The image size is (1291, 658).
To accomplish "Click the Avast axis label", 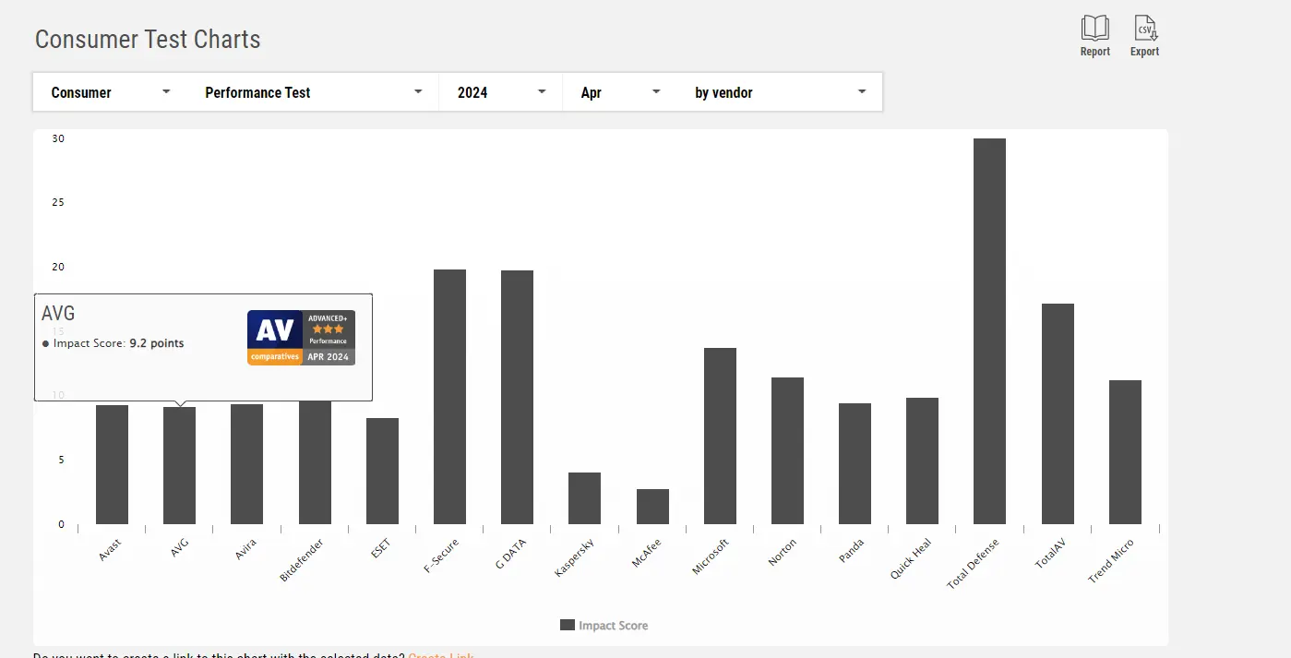I will [110, 549].
